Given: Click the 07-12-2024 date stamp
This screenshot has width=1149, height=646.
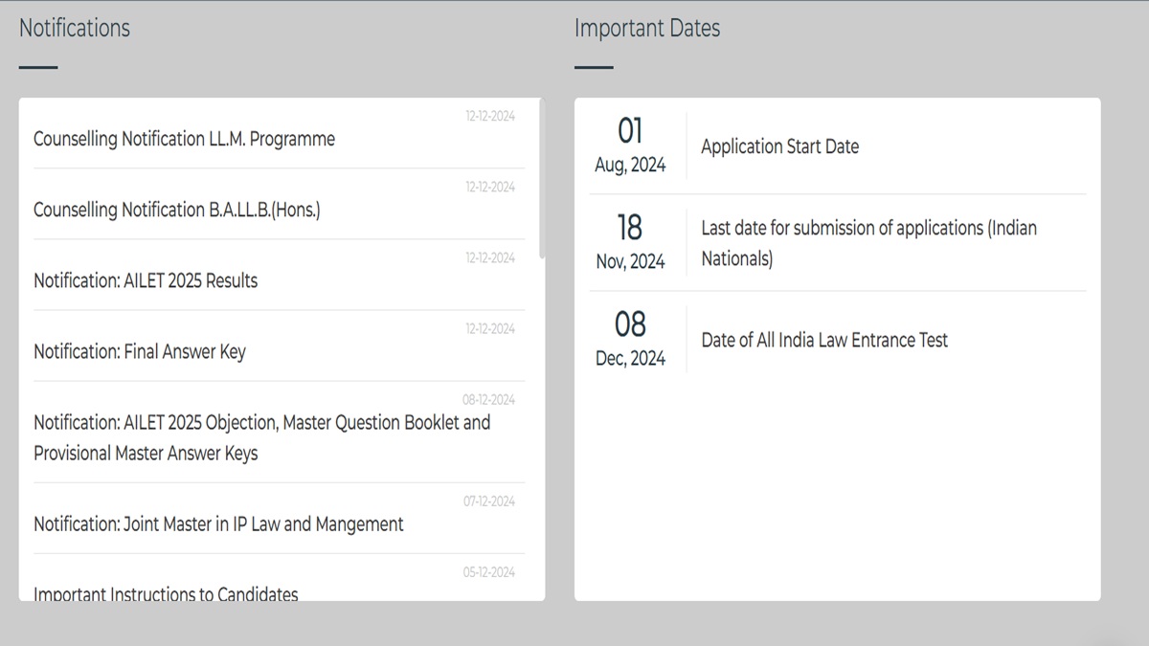Looking at the screenshot, I should coord(489,501).
